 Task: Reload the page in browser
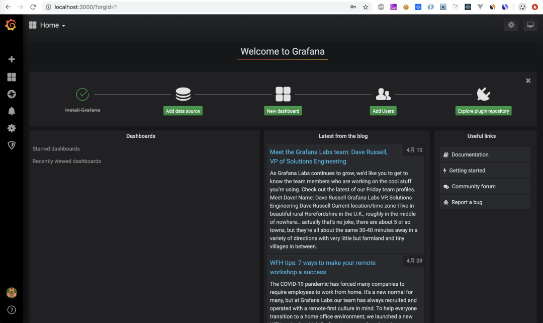pos(33,7)
